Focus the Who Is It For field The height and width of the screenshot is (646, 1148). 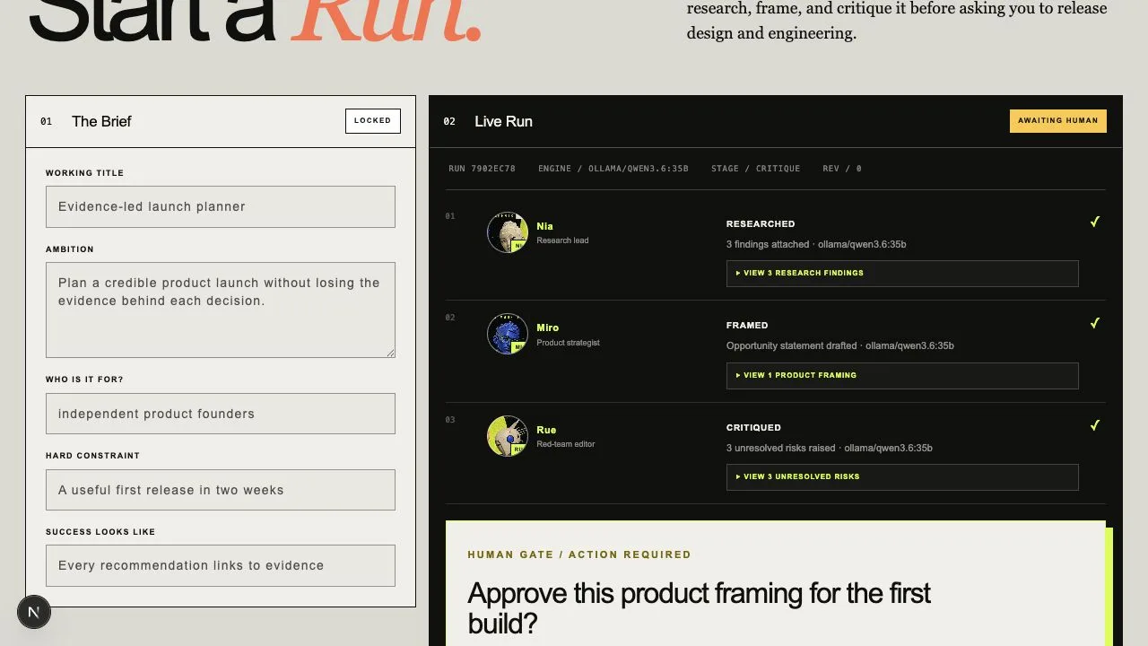coord(221,414)
